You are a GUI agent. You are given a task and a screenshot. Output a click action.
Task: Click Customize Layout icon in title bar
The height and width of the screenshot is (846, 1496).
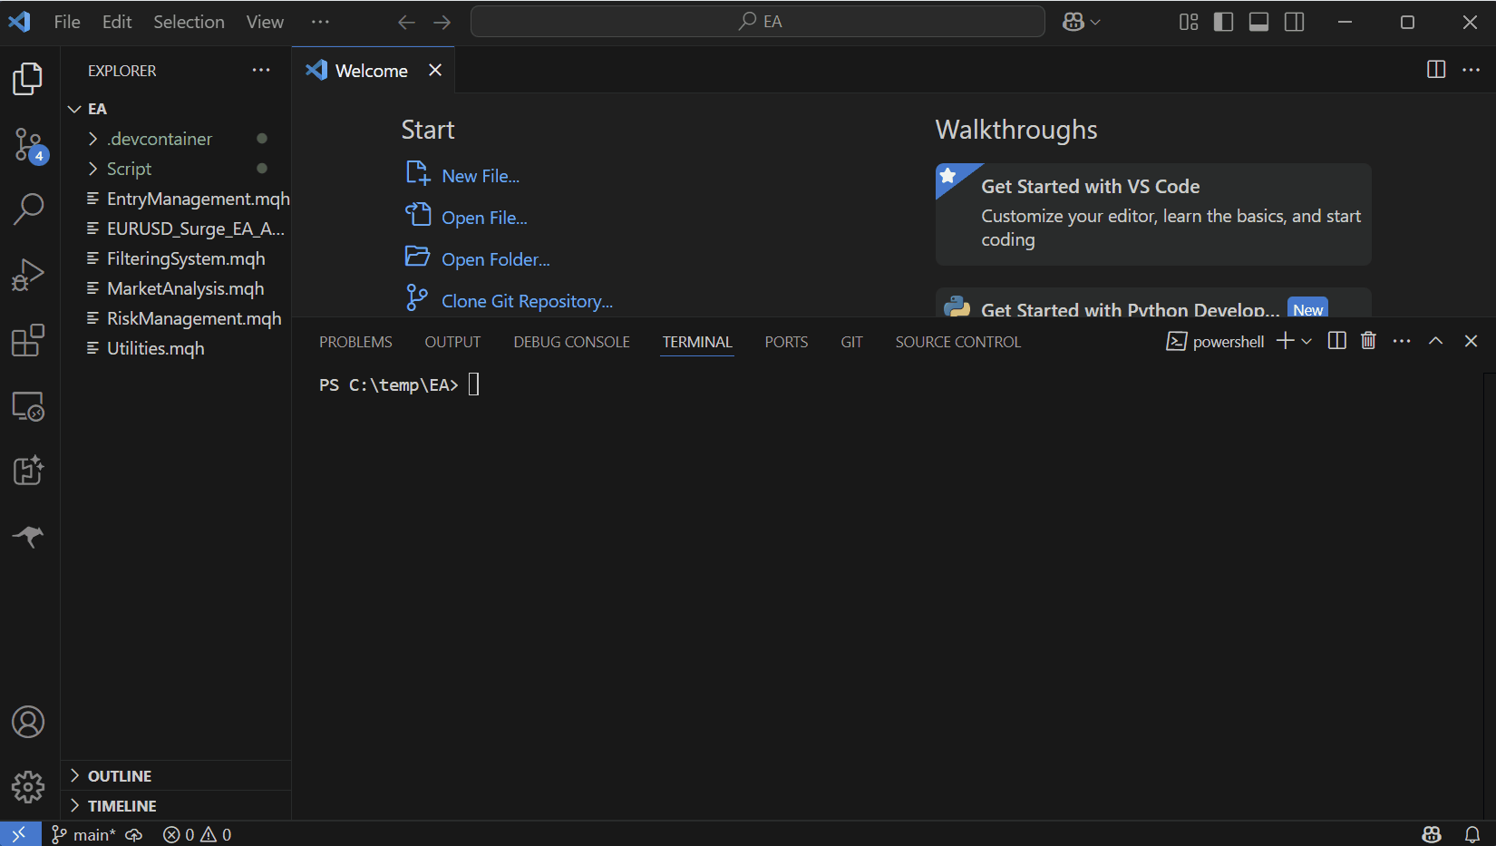coord(1189,22)
